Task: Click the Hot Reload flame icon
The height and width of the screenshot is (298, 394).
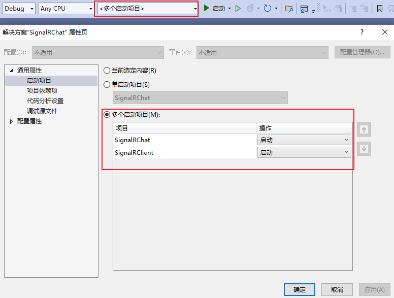Action: [x=250, y=9]
